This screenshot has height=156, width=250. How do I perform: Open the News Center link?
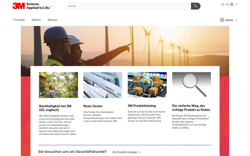[93, 106]
